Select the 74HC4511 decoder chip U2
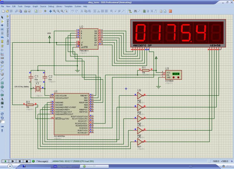 click(x=89, y=39)
